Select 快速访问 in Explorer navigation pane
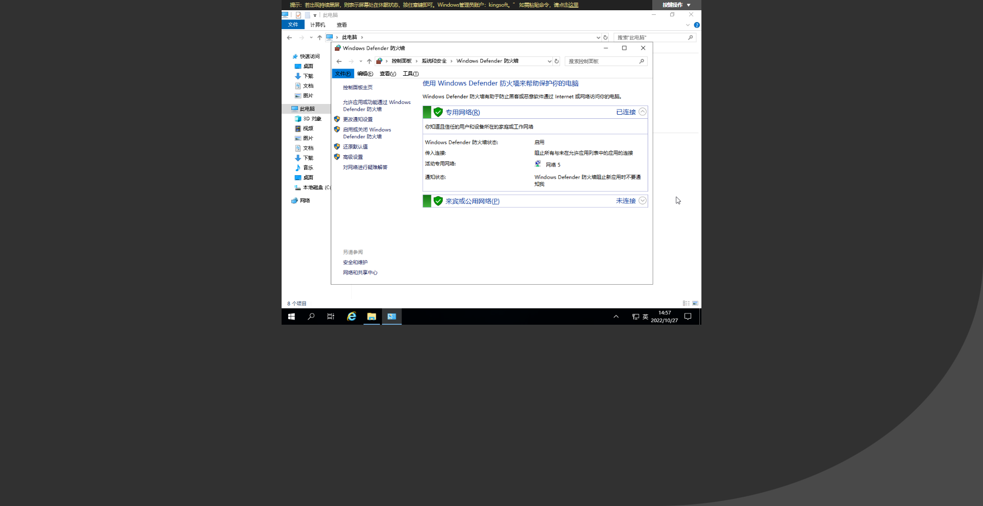 (x=309, y=56)
